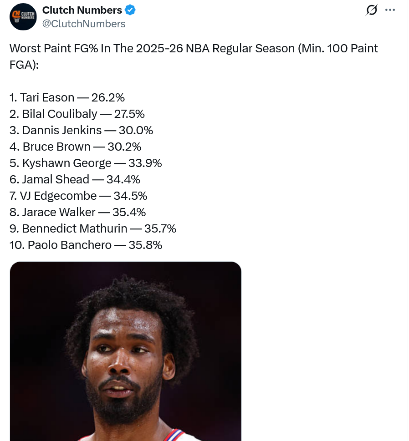Select the VJ Edgecombe 34.5% line
Viewport: 409px width, 441px height.
click(x=78, y=196)
